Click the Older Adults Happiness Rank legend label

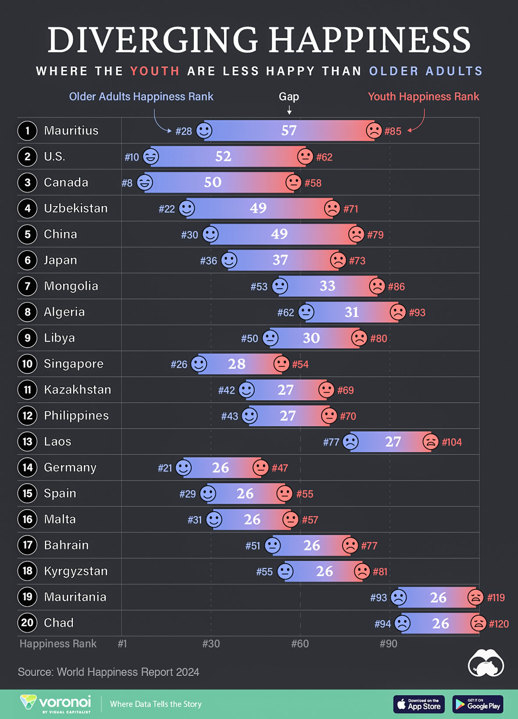(x=141, y=97)
